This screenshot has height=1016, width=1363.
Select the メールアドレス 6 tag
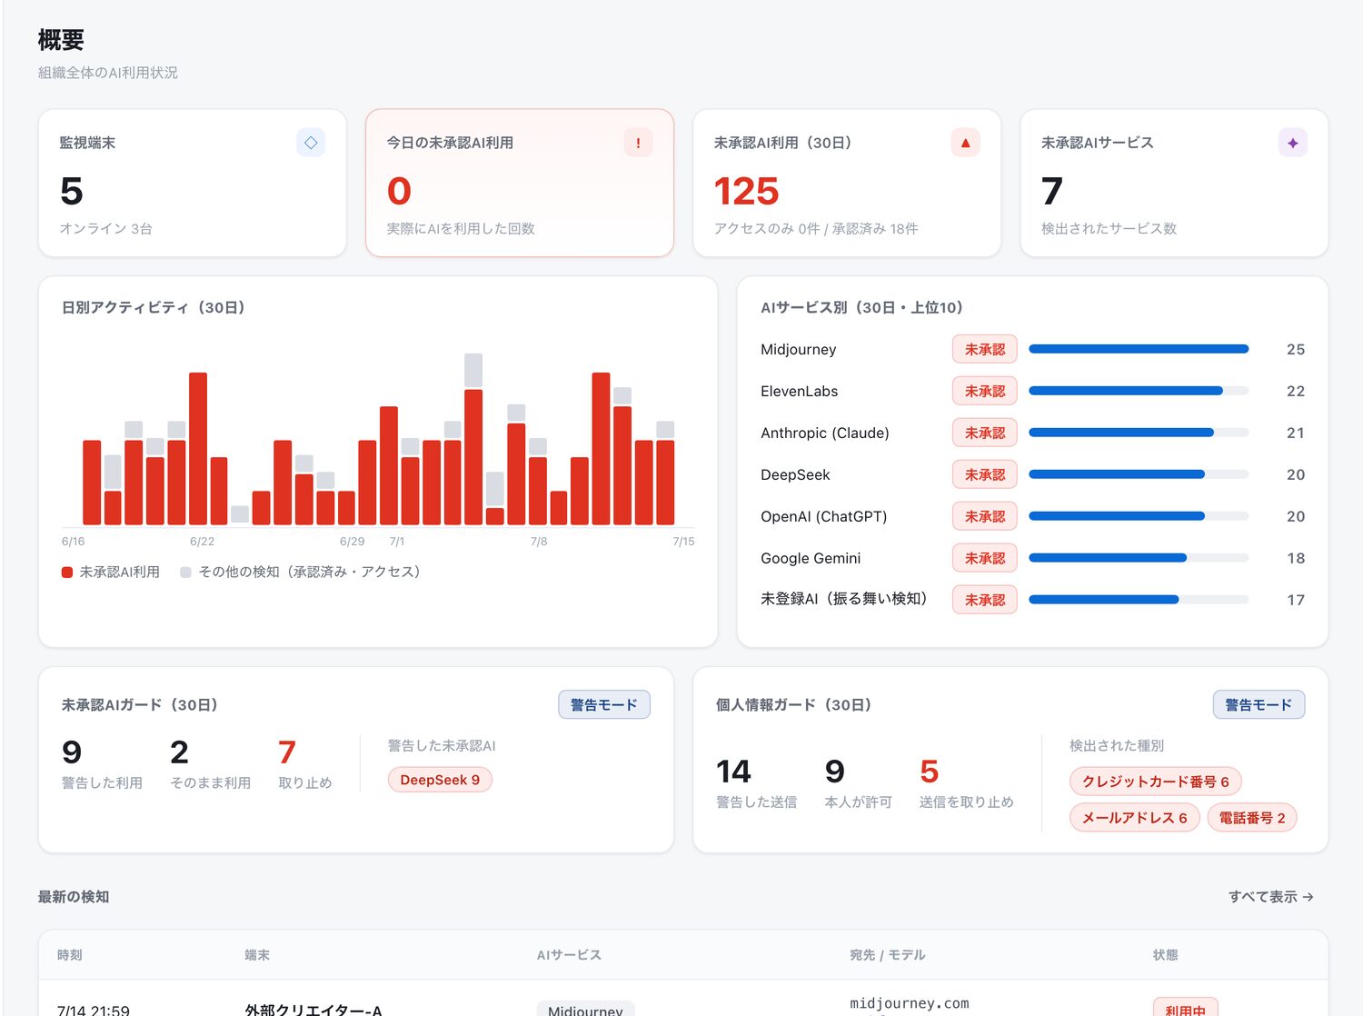click(x=1134, y=818)
